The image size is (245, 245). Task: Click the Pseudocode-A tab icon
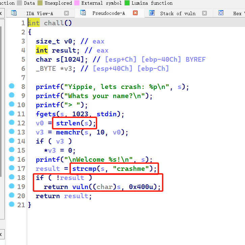[83, 13]
